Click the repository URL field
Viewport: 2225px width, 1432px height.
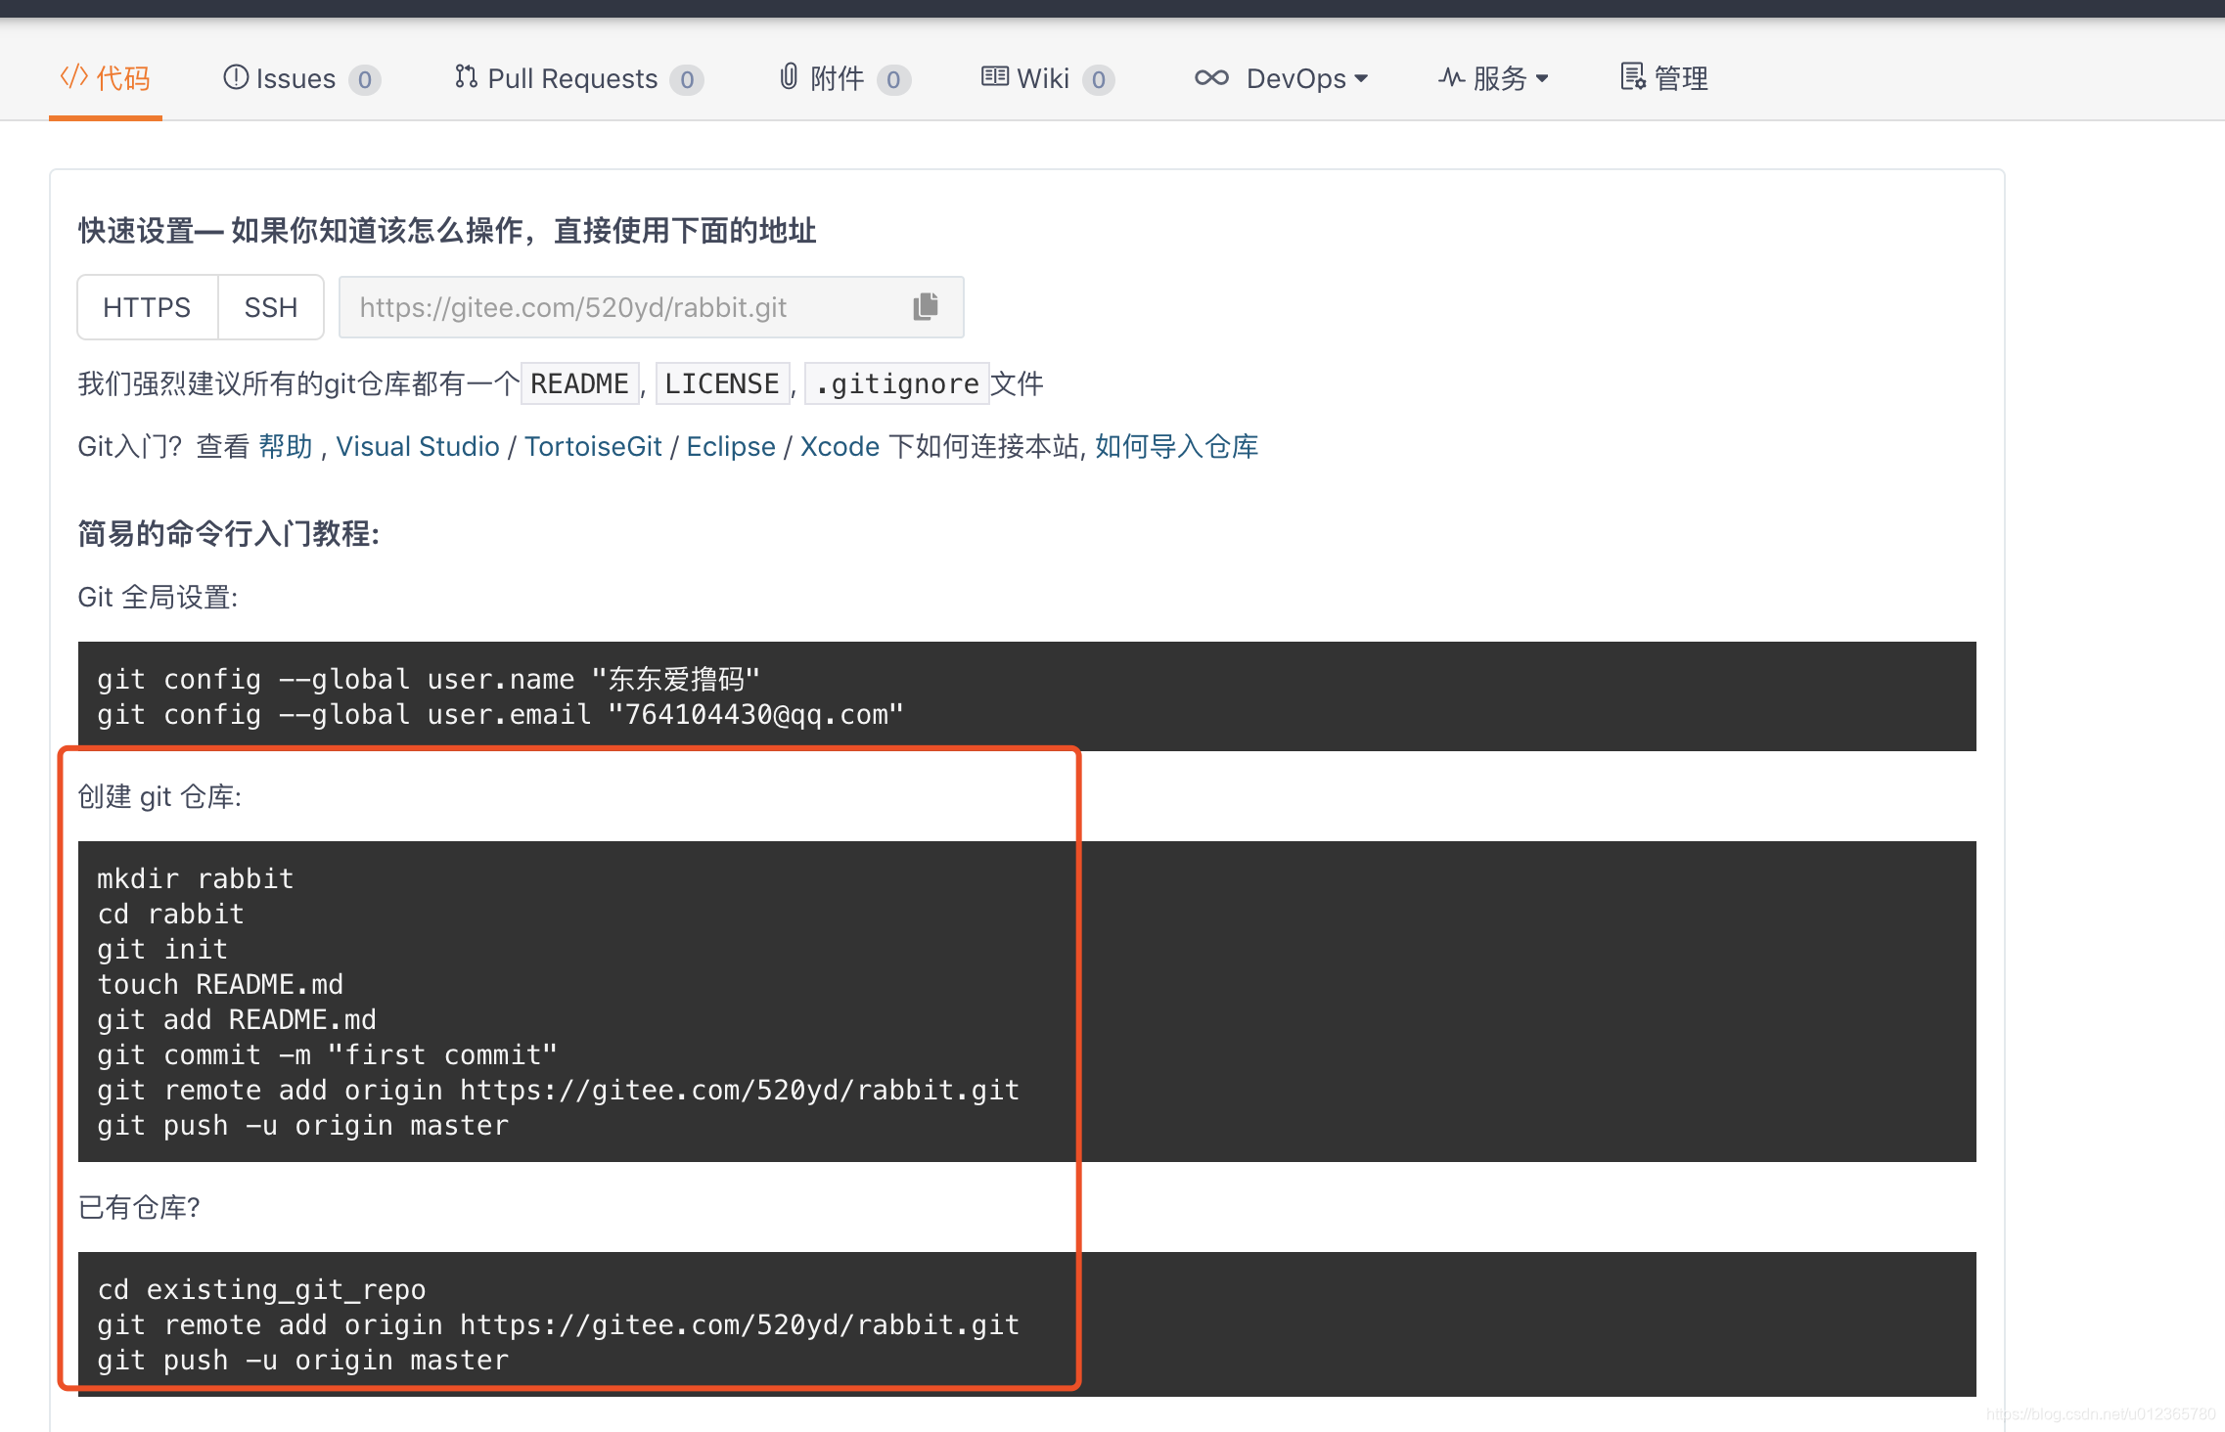click(x=651, y=307)
